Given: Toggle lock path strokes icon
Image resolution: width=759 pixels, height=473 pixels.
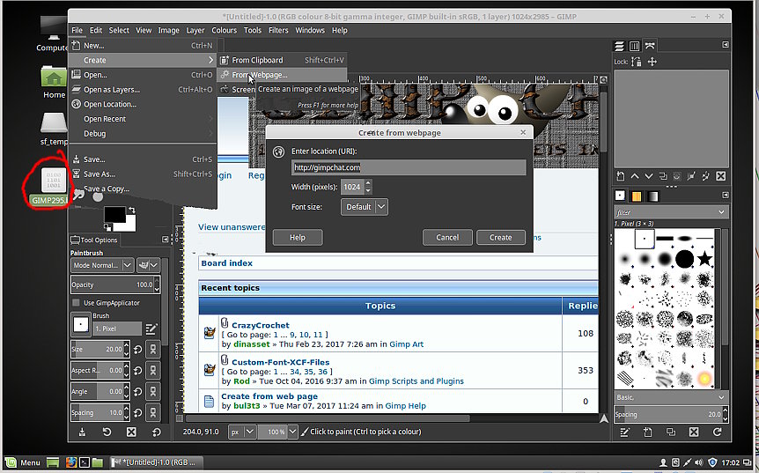Looking at the screenshot, I should click(x=637, y=62).
